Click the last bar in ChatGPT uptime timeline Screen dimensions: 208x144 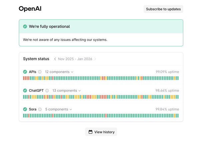pyautogui.click(x=177, y=97)
